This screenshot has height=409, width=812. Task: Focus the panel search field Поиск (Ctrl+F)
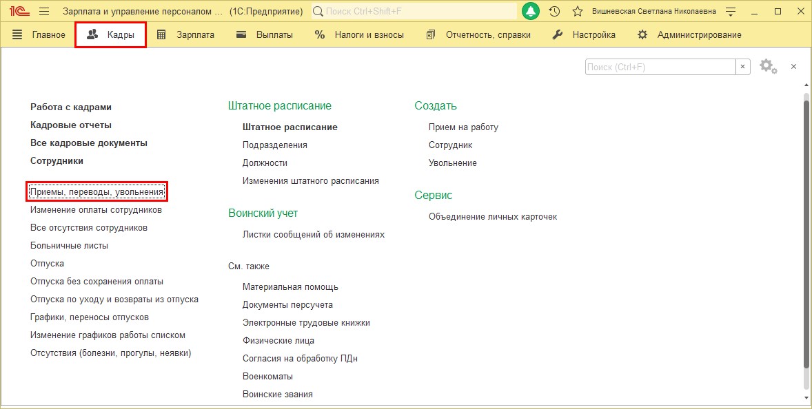click(x=660, y=67)
